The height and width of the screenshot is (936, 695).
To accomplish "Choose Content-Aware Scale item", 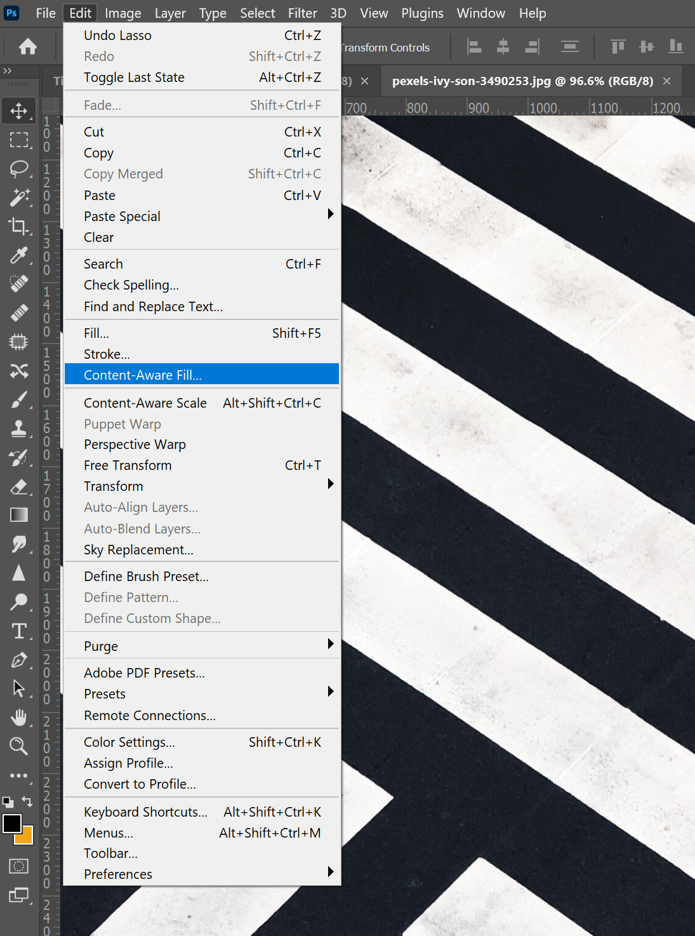I will pyautogui.click(x=202, y=403).
